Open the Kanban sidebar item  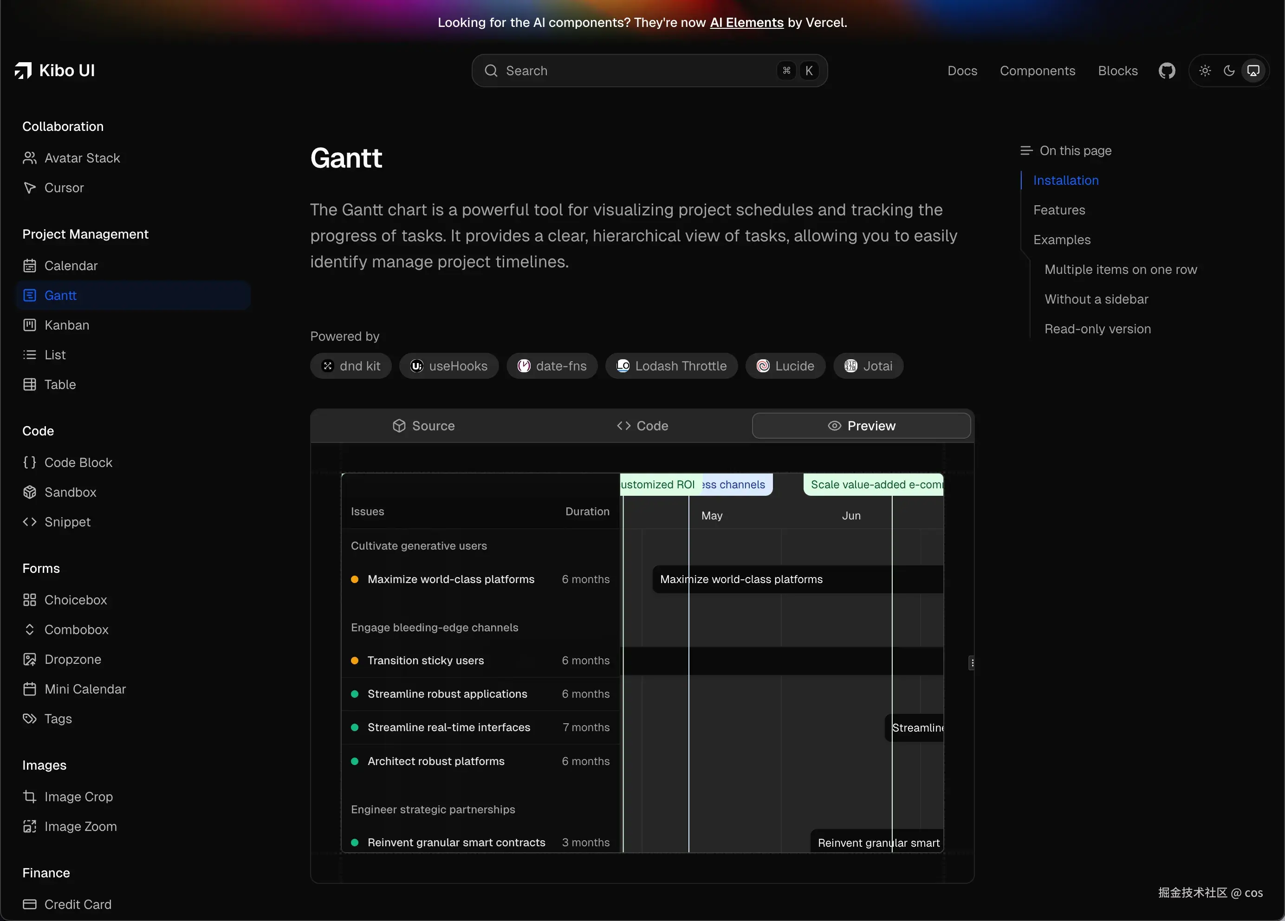click(x=66, y=325)
